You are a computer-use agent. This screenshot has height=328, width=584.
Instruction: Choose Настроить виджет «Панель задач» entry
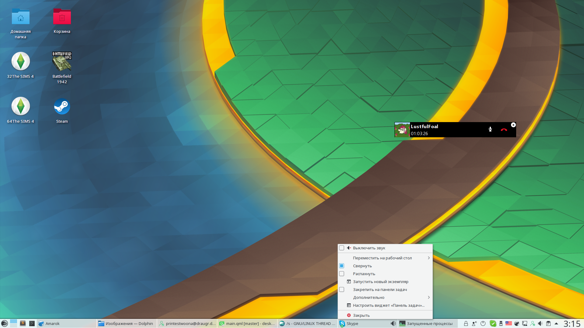point(385,305)
